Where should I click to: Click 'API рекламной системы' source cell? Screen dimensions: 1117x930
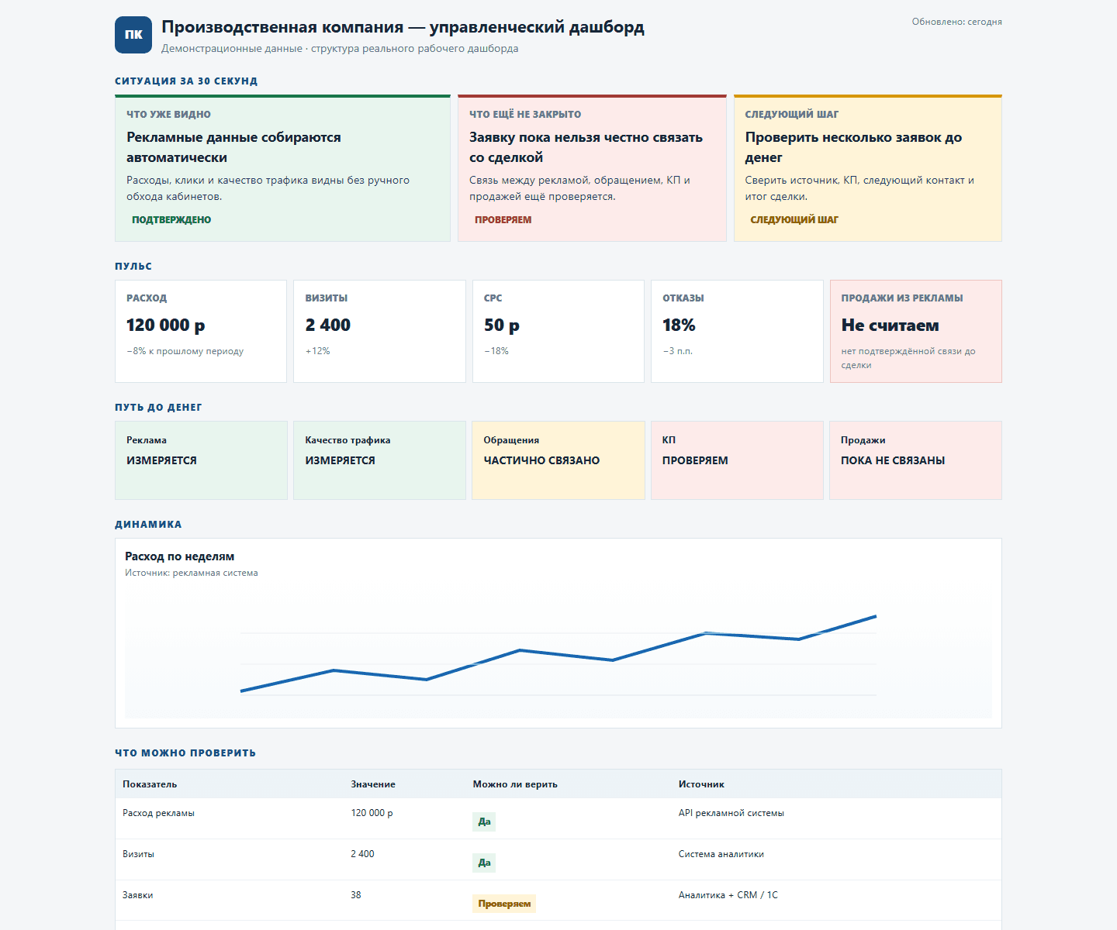(x=731, y=813)
